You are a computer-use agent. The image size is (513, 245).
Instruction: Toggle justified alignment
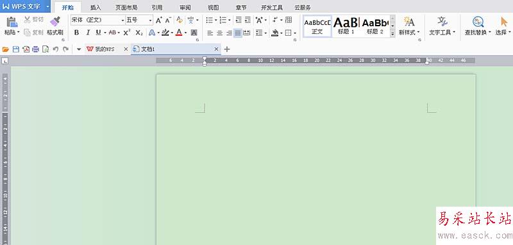(x=238, y=33)
